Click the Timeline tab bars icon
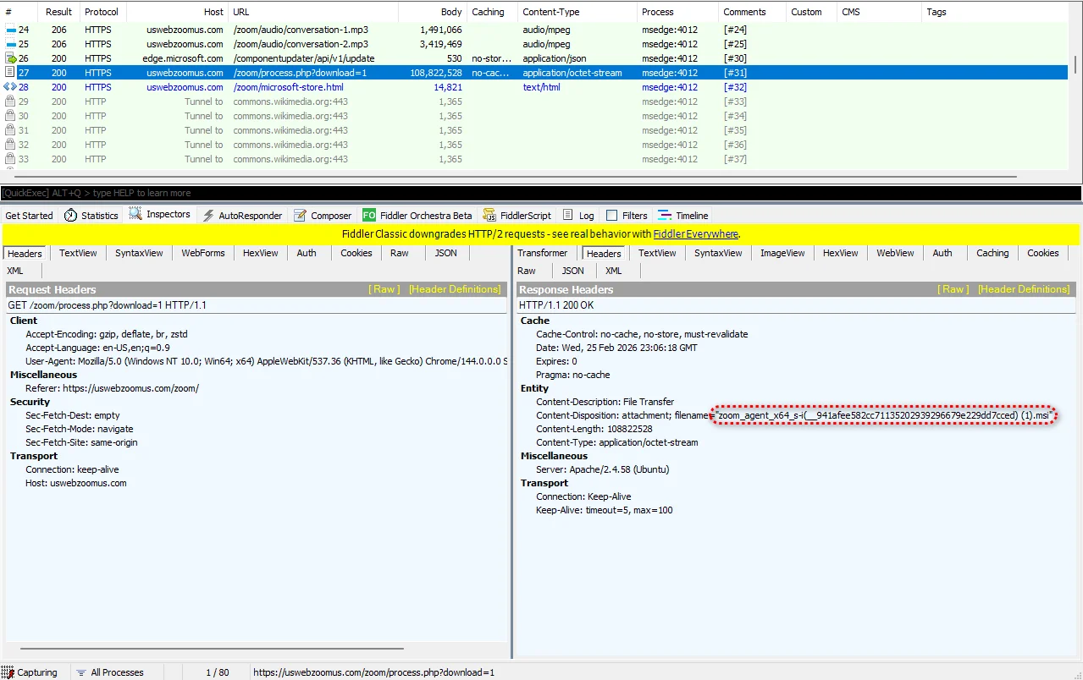 [x=665, y=216]
